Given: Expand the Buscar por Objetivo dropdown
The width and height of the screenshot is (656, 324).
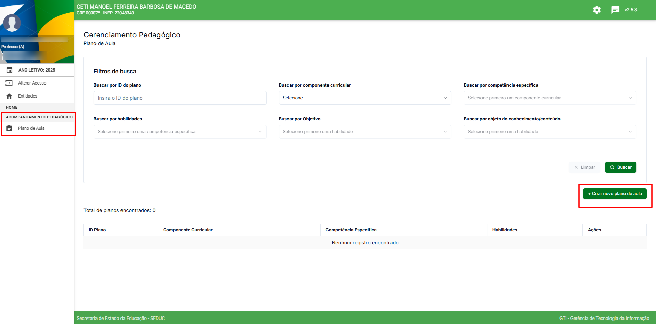Looking at the screenshot, I should coord(365,132).
